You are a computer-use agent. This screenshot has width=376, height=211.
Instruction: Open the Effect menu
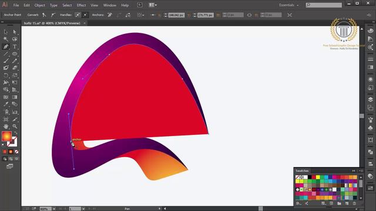coord(81,5)
